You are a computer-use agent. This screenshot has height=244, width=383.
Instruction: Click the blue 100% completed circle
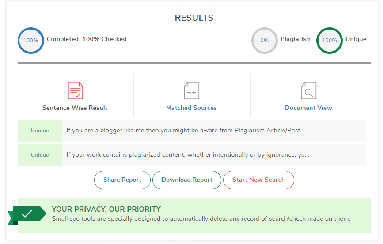click(31, 41)
